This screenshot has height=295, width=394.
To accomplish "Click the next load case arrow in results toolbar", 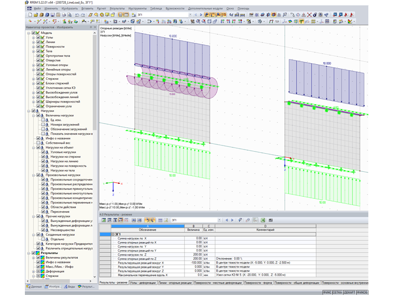I will 232,220.
